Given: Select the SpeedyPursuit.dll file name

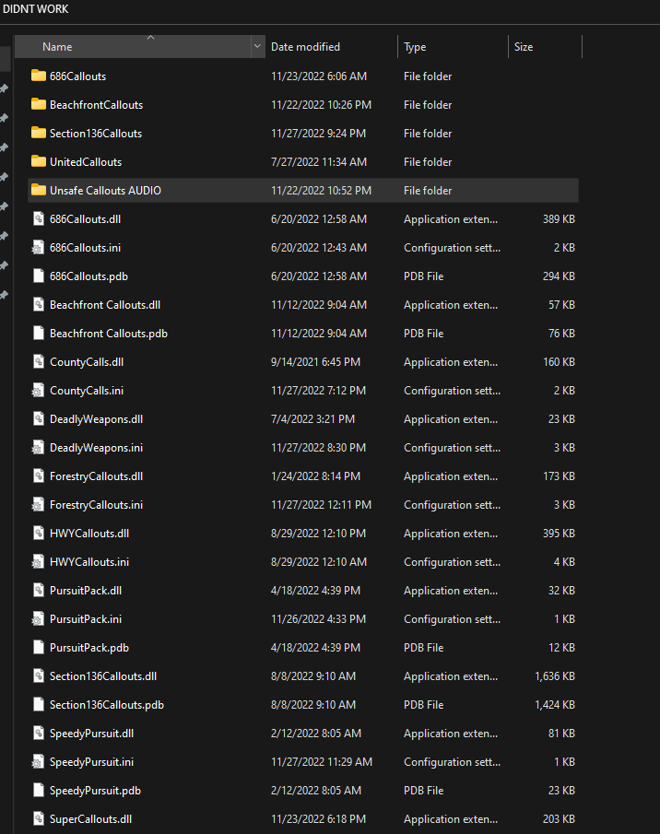Looking at the screenshot, I should click(91, 734).
